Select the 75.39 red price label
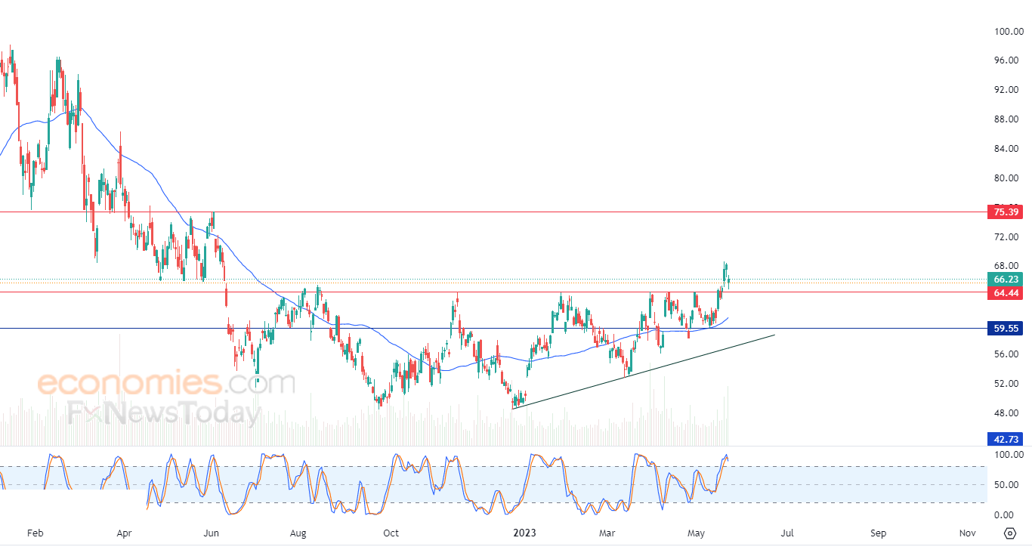The image size is (1032, 550). point(1005,212)
